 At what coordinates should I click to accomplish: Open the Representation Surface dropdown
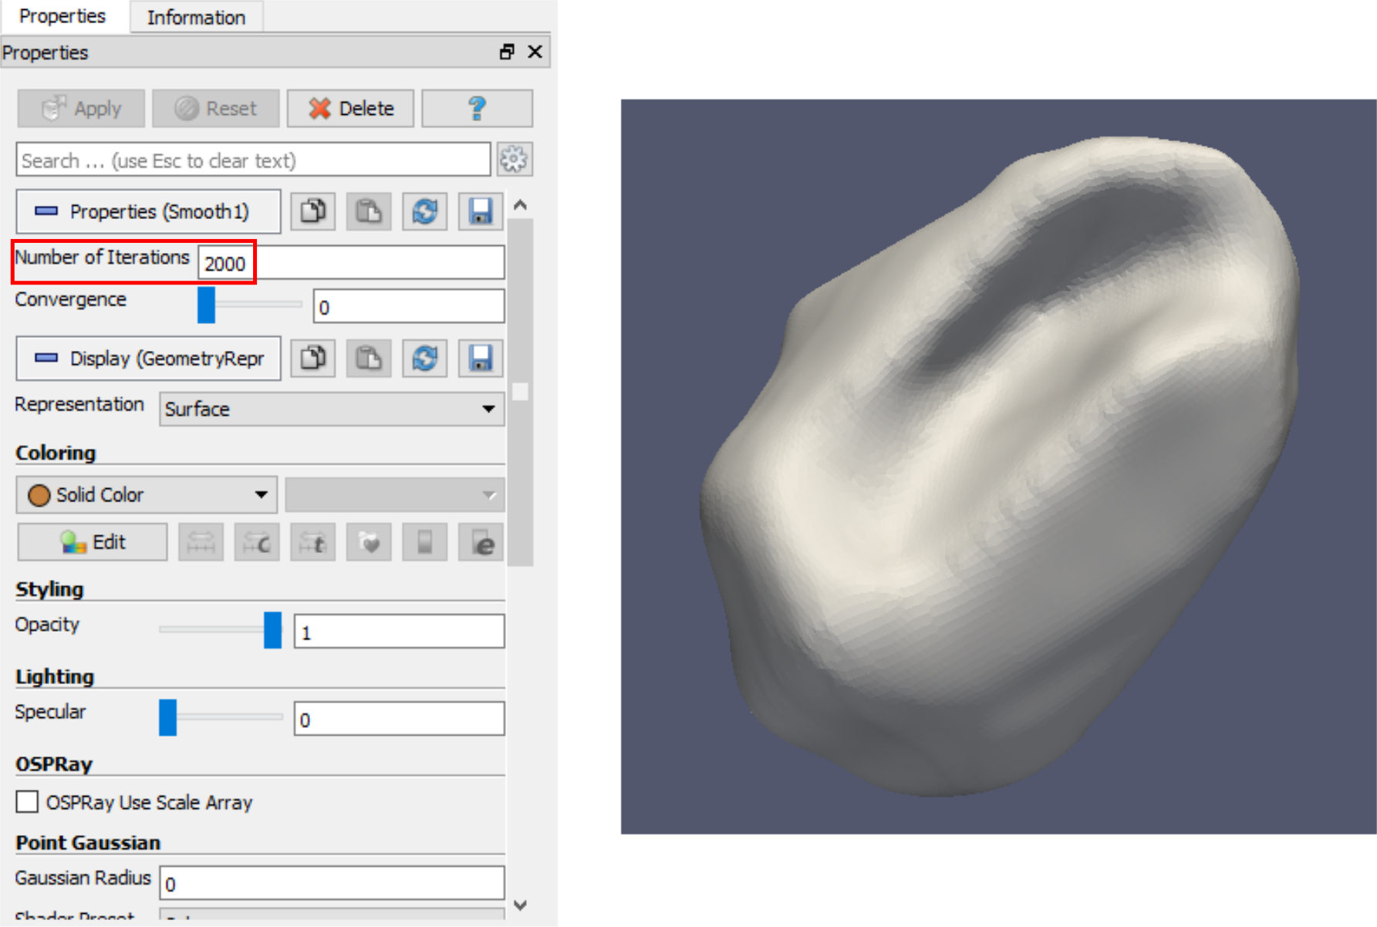pos(332,409)
